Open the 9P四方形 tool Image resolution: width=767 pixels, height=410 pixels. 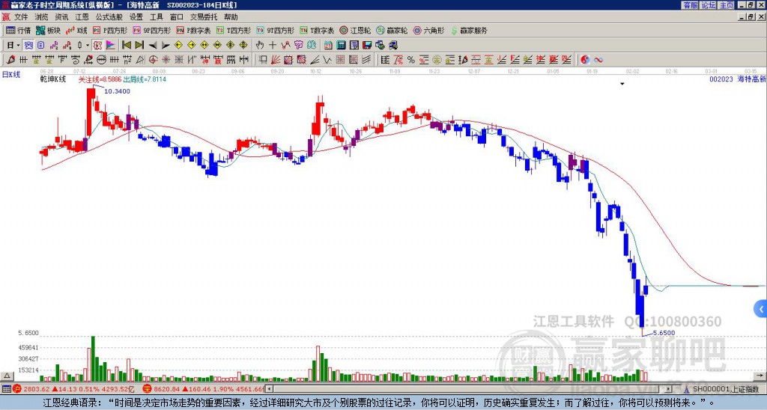pos(151,30)
